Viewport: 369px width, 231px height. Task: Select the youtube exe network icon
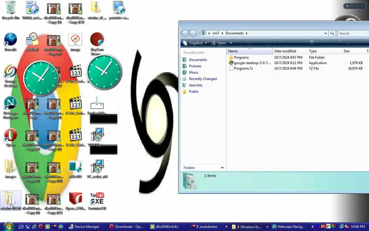point(119,10)
